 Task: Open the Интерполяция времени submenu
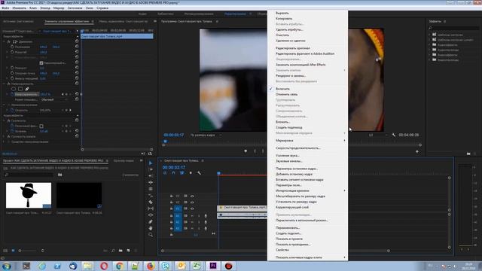click(x=307, y=190)
